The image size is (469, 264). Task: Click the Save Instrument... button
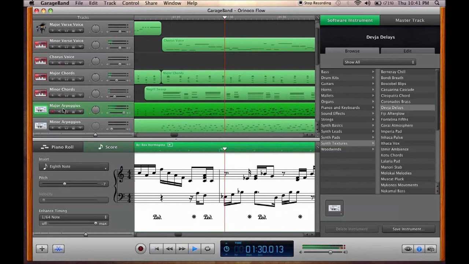[x=409, y=229]
